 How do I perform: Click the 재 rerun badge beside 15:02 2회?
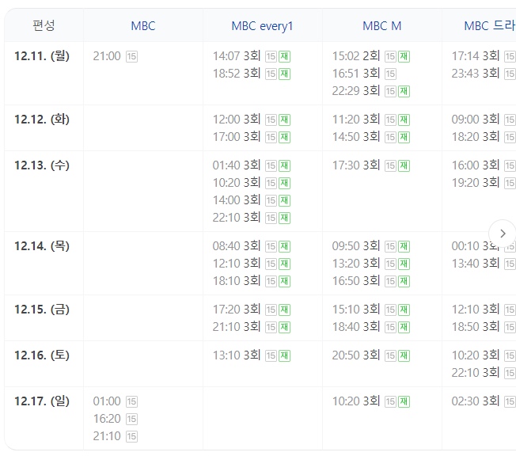pos(404,57)
